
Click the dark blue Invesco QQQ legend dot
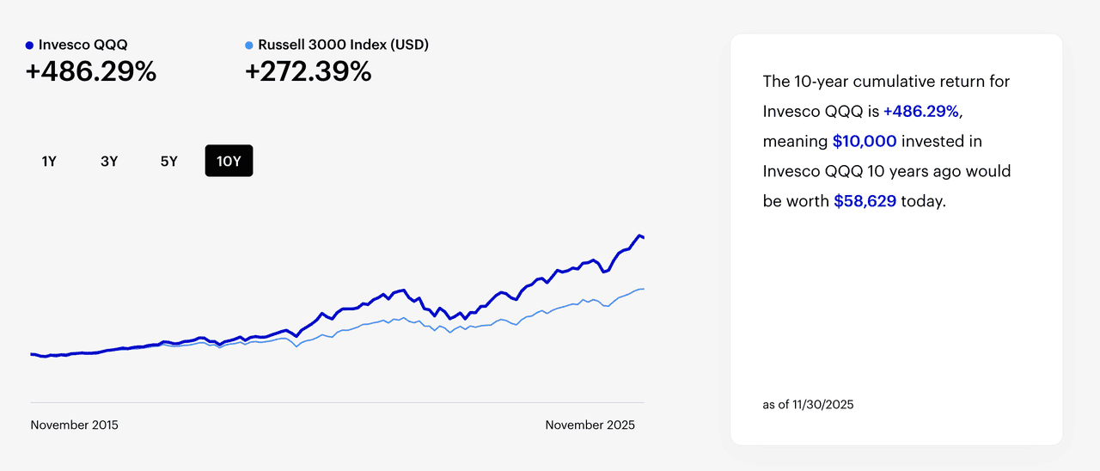30,46
